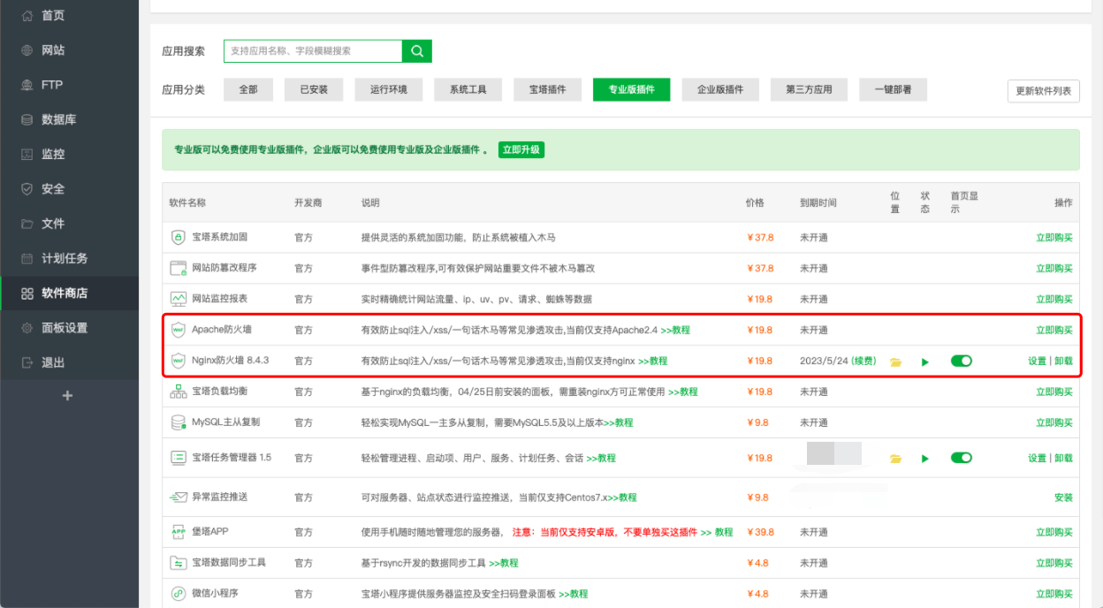Select the 宝塔插件 category tab

(548, 89)
